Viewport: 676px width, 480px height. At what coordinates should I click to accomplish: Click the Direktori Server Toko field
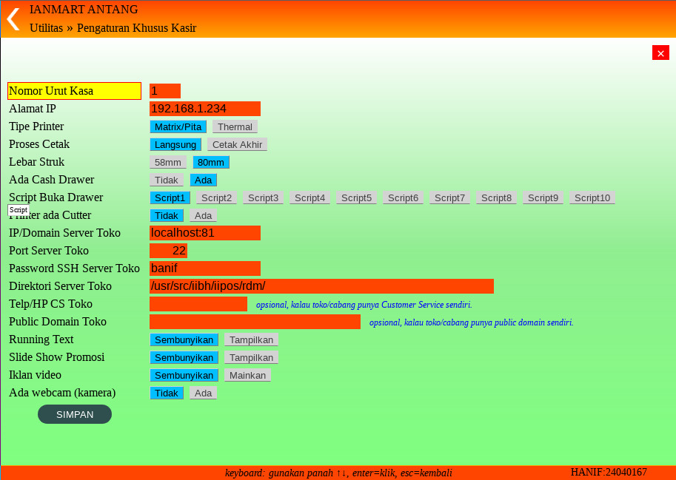(321, 286)
